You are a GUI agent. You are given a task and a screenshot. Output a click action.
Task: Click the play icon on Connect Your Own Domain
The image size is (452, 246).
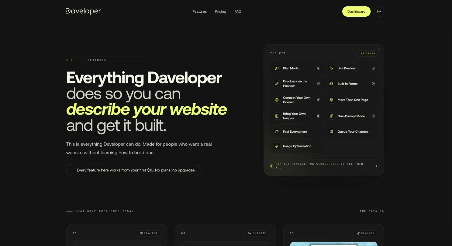tap(319, 100)
